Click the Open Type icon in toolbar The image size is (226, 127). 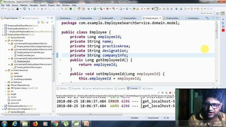coord(134,9)
